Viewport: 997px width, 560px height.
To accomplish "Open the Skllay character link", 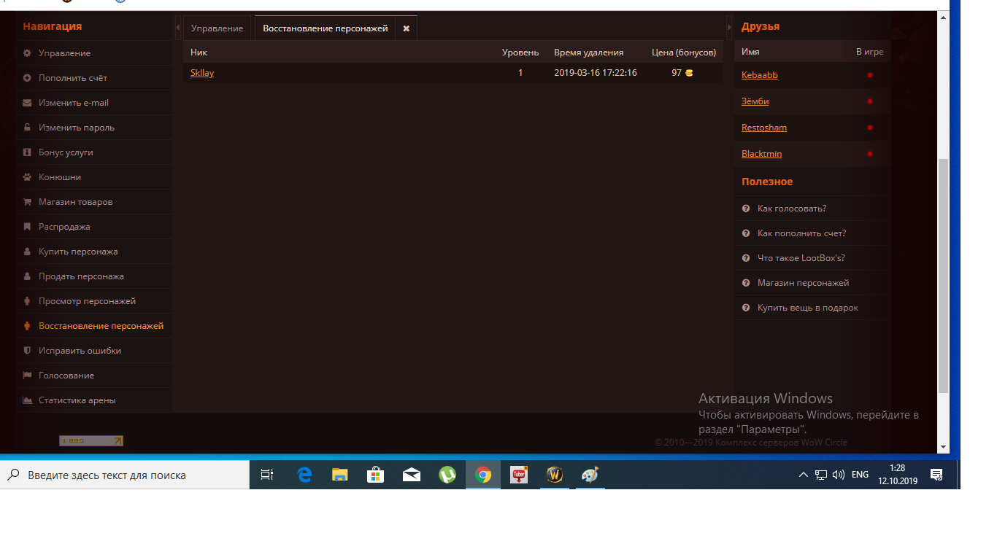I will click(x=202, y=73).
